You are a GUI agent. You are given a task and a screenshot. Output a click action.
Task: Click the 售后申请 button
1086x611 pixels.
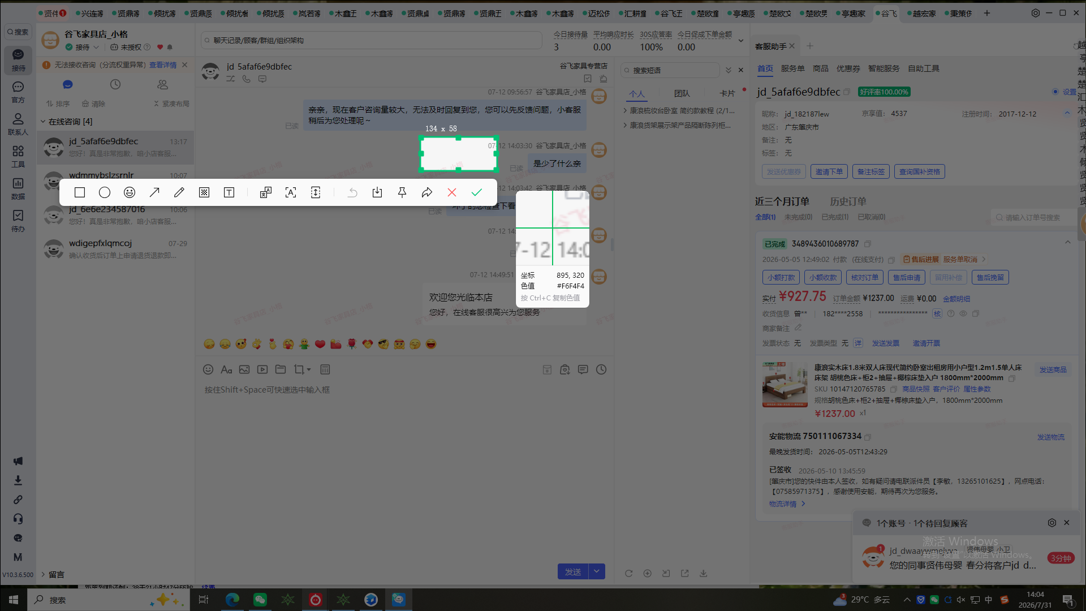pos(907,277)
